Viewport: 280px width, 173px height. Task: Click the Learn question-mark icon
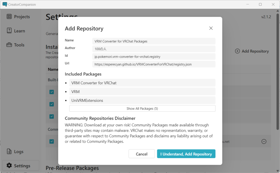click(x=9, y=31)
